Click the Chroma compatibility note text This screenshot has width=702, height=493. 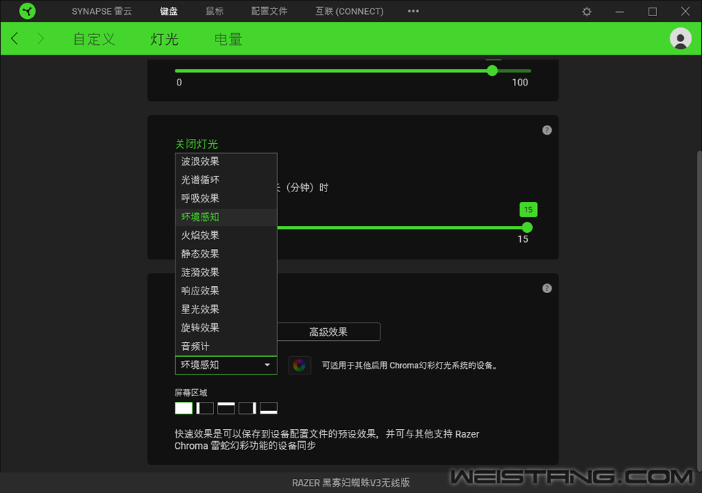click(x=410, y=365)
